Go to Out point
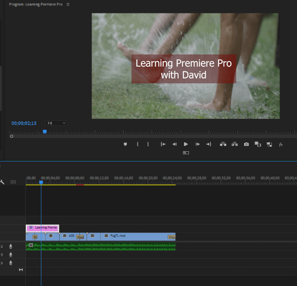297x286 pixels. pyautogui.click(x=209, y=144)
